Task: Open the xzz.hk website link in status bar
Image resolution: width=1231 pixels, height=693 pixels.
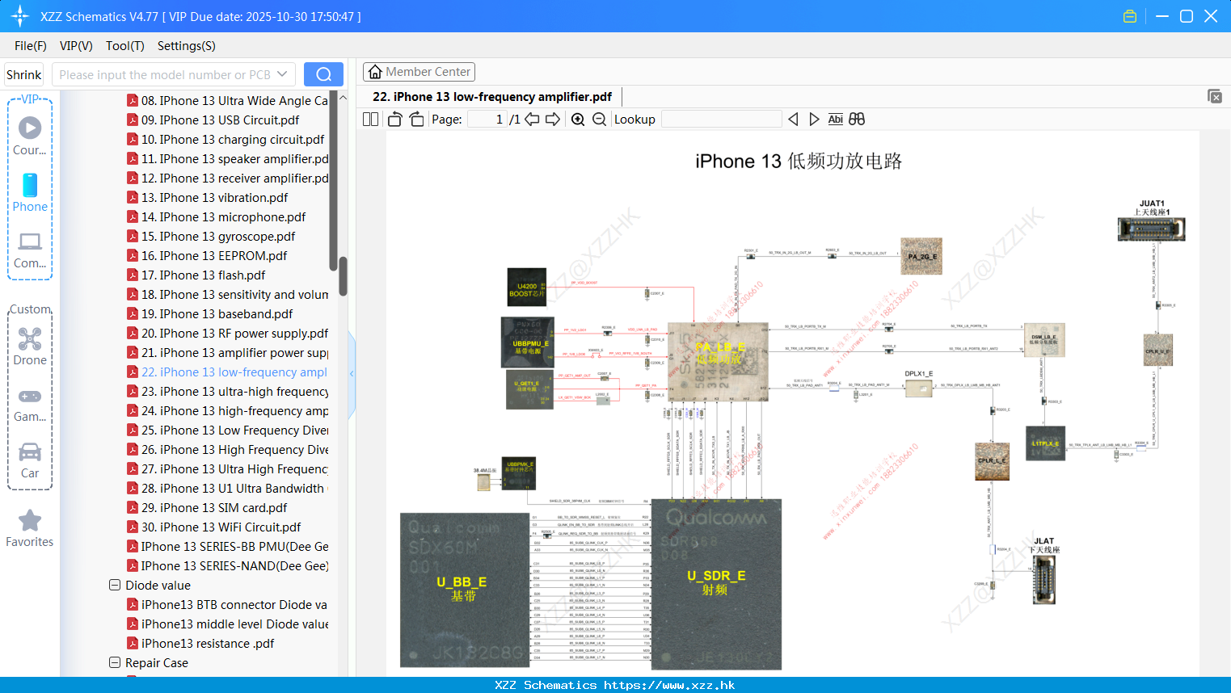Action: (x=669, y=685)
